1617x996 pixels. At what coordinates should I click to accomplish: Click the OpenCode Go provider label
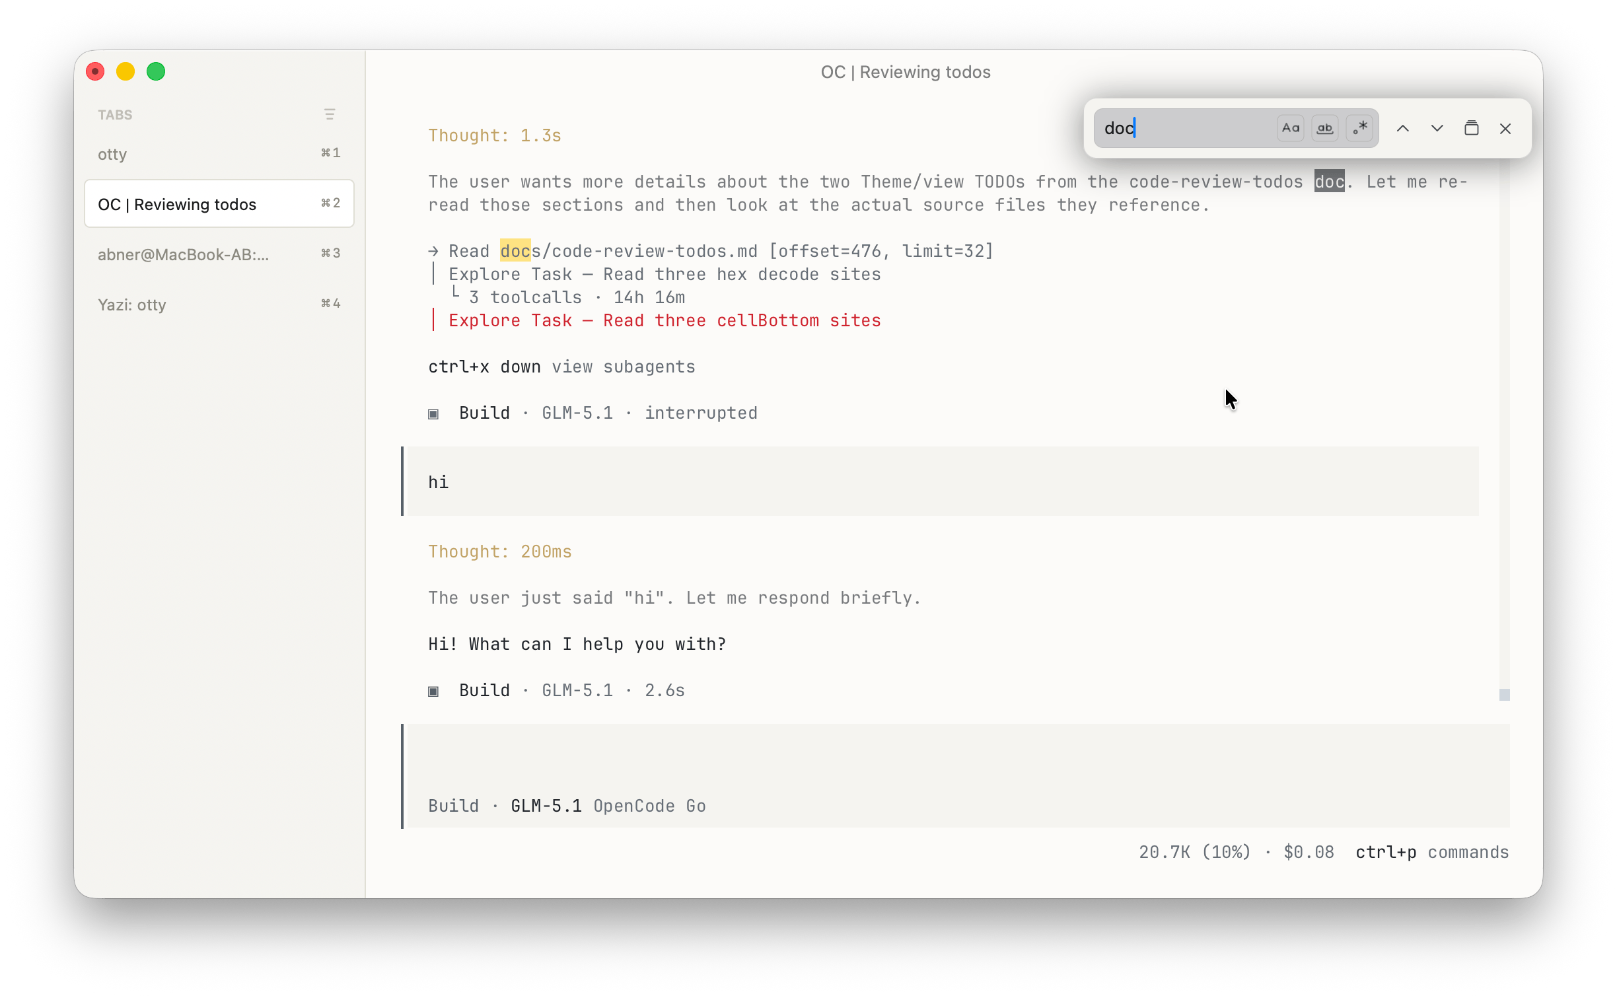649,806
